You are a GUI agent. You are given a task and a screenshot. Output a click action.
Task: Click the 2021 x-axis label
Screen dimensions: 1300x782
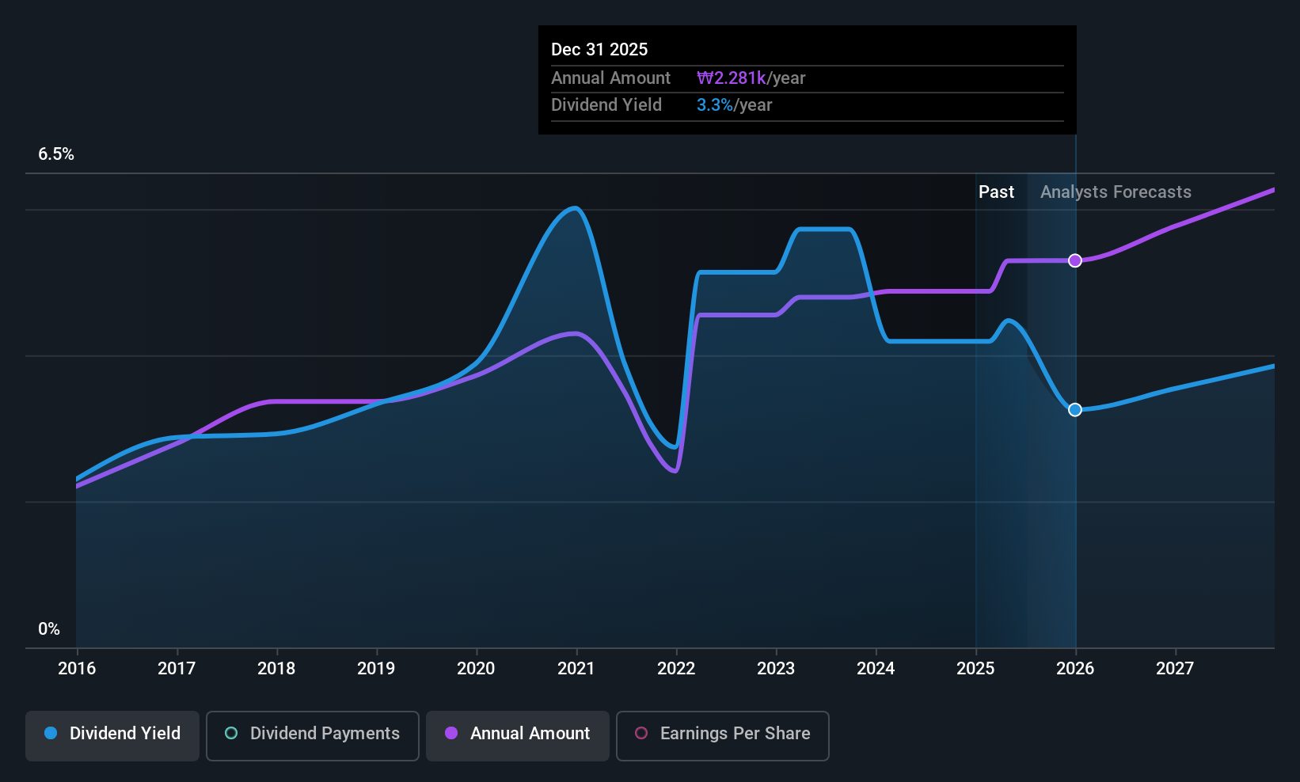tap(576, 668)
